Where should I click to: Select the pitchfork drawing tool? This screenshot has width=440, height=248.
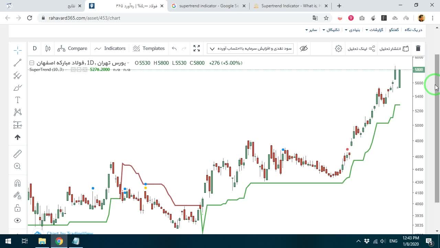(18, 75)
